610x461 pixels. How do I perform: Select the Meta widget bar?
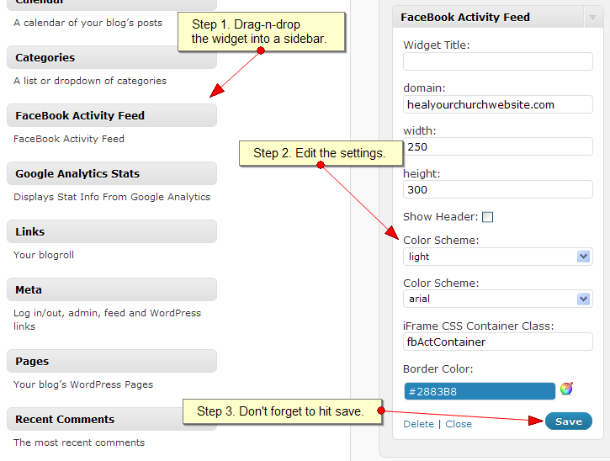pos(112,289)
